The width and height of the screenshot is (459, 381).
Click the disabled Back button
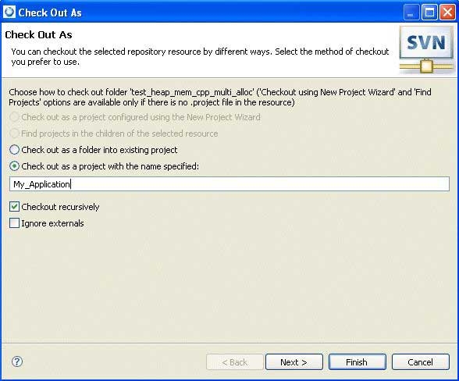235,362
